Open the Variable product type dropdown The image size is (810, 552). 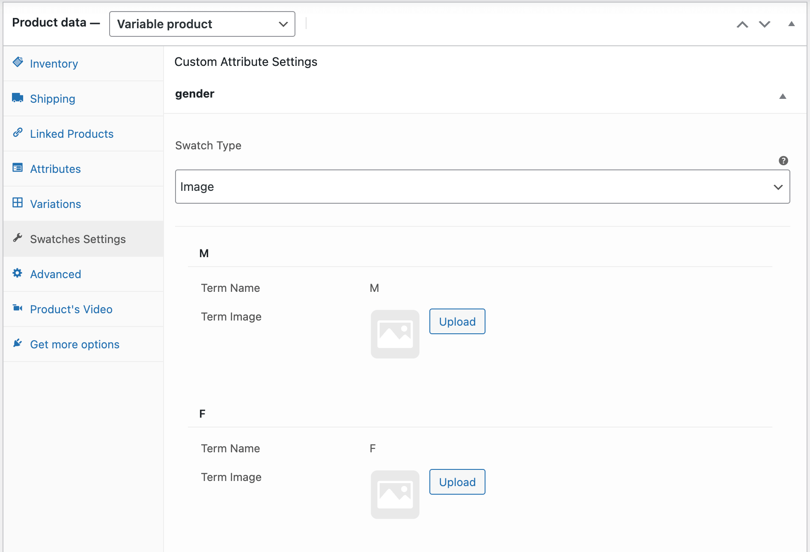[x=202, y=24]
